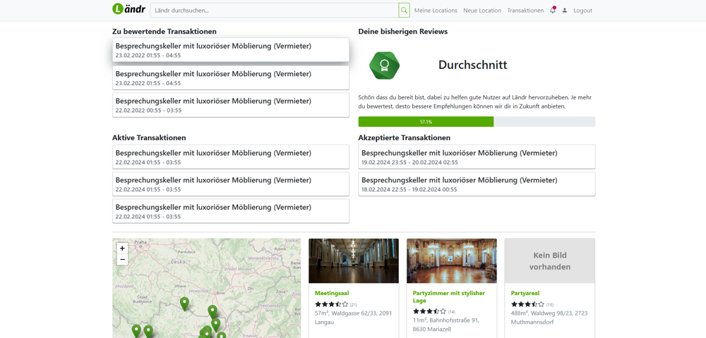Open review transaction dated 22.02.2022 00:55 - 03:55

click(x=231, y=105)
